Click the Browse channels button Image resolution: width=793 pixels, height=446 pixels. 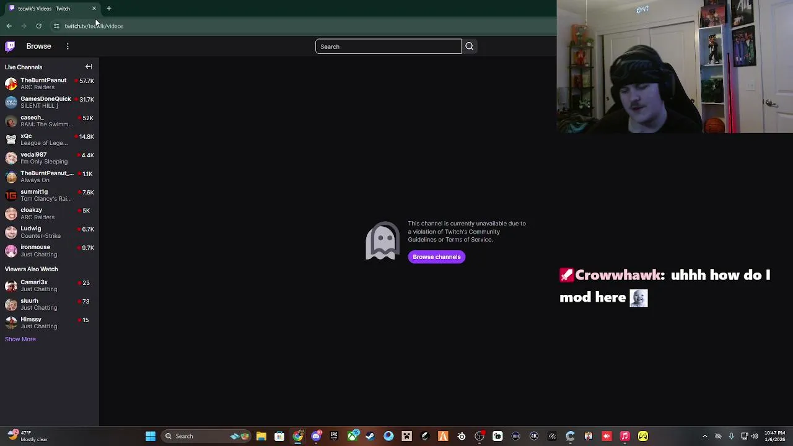pyautogui.click(x=437, y=257)
